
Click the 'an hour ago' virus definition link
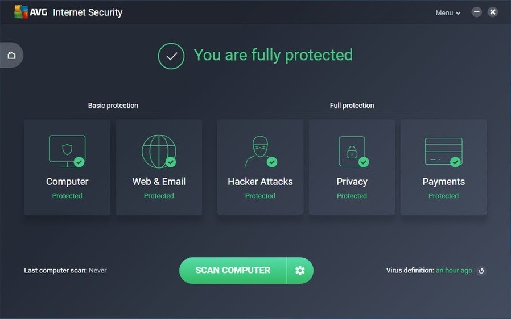coord(454,270)
